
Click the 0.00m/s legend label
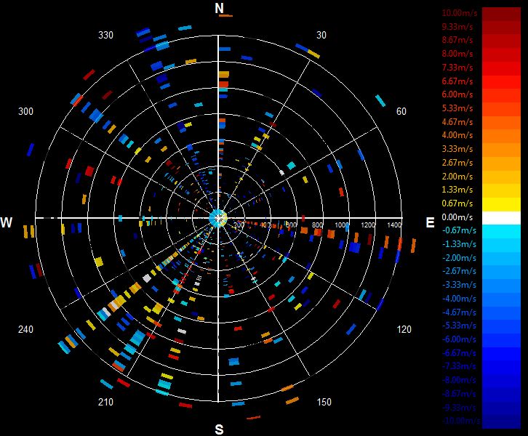[x=457, y=217]
